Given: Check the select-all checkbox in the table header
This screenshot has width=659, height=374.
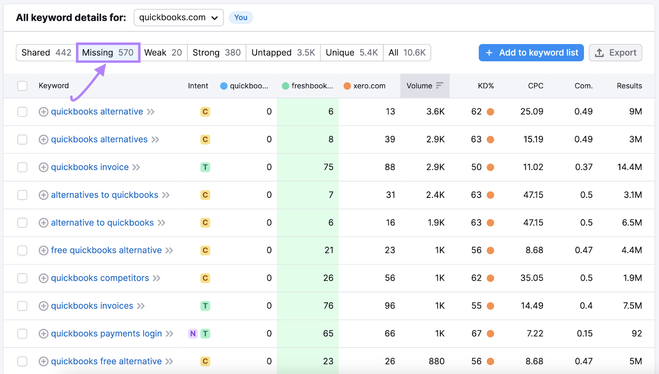Looking at the screenshot, I should tap(22, 86).
